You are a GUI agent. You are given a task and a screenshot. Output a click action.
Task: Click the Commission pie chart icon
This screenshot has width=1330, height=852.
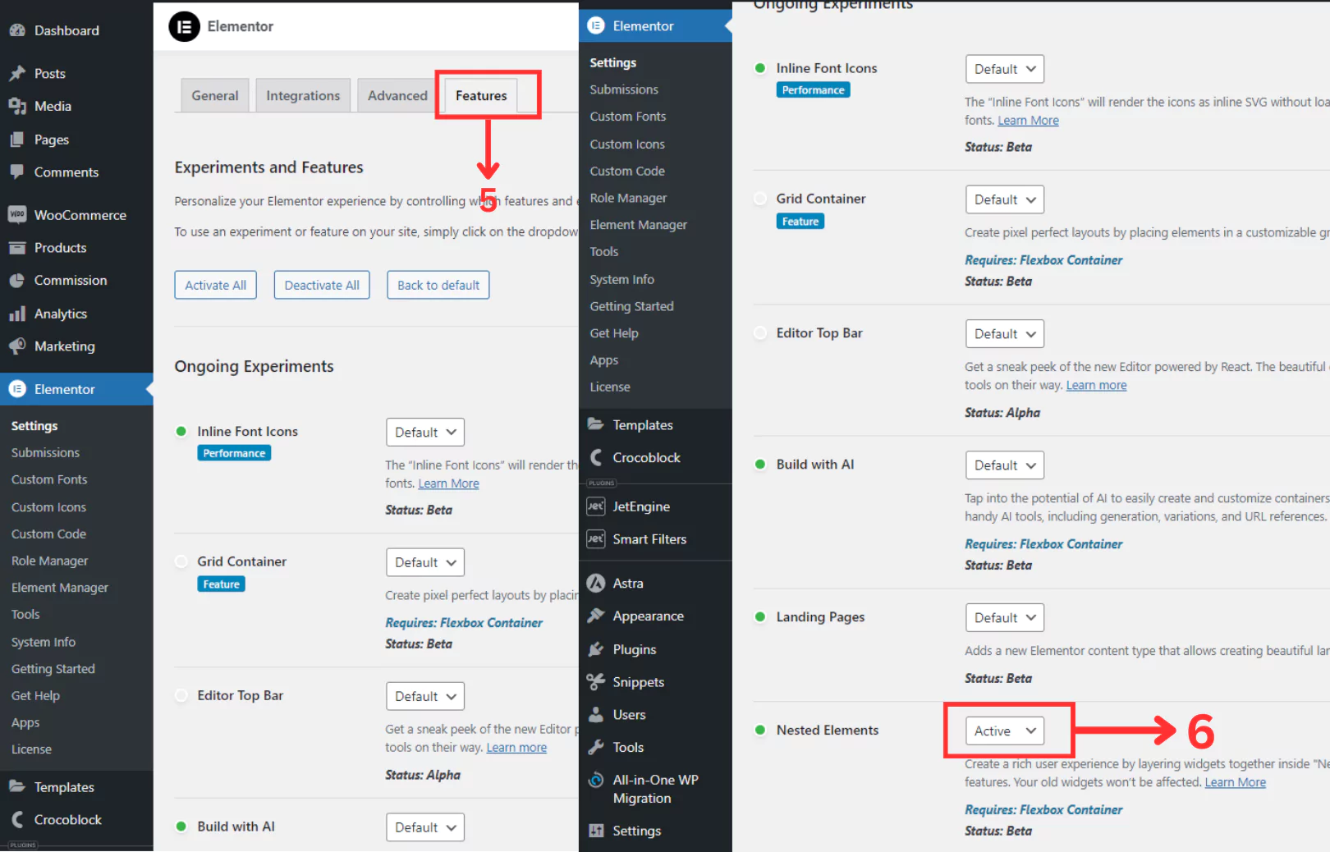point(17,280)
